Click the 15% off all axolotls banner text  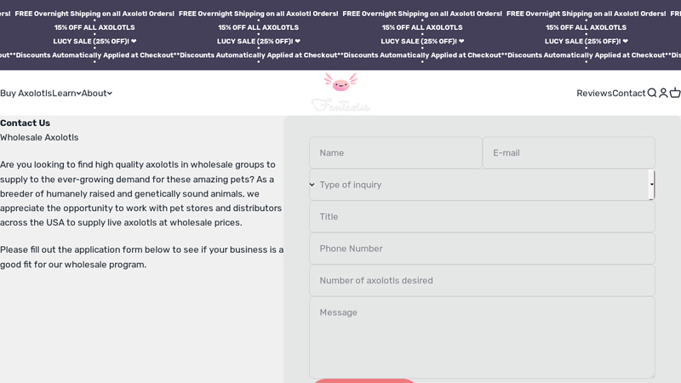(x=258, y=27)
